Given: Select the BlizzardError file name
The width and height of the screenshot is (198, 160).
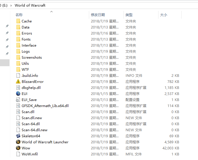Looking at the screenshot, I should tap(33, 81).
